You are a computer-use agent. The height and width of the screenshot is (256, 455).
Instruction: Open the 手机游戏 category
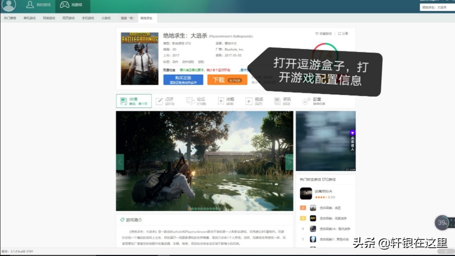(x=88, y=18)
